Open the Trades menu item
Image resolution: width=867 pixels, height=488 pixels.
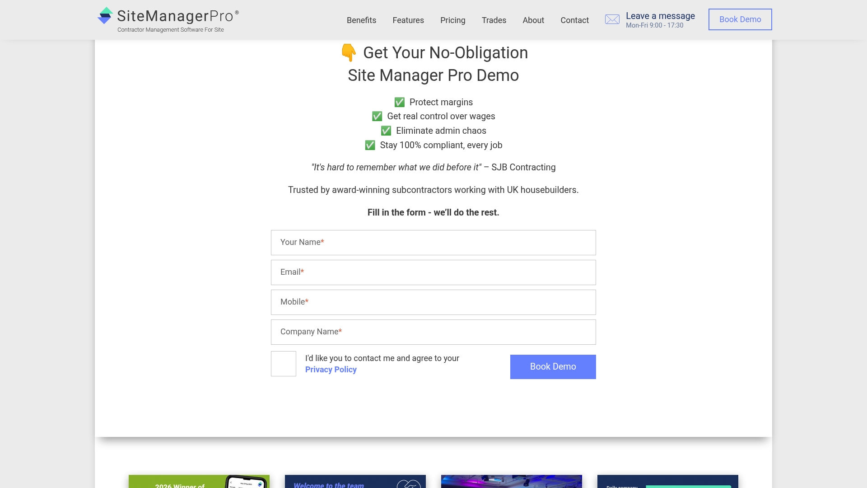click(x=494, y=20)
